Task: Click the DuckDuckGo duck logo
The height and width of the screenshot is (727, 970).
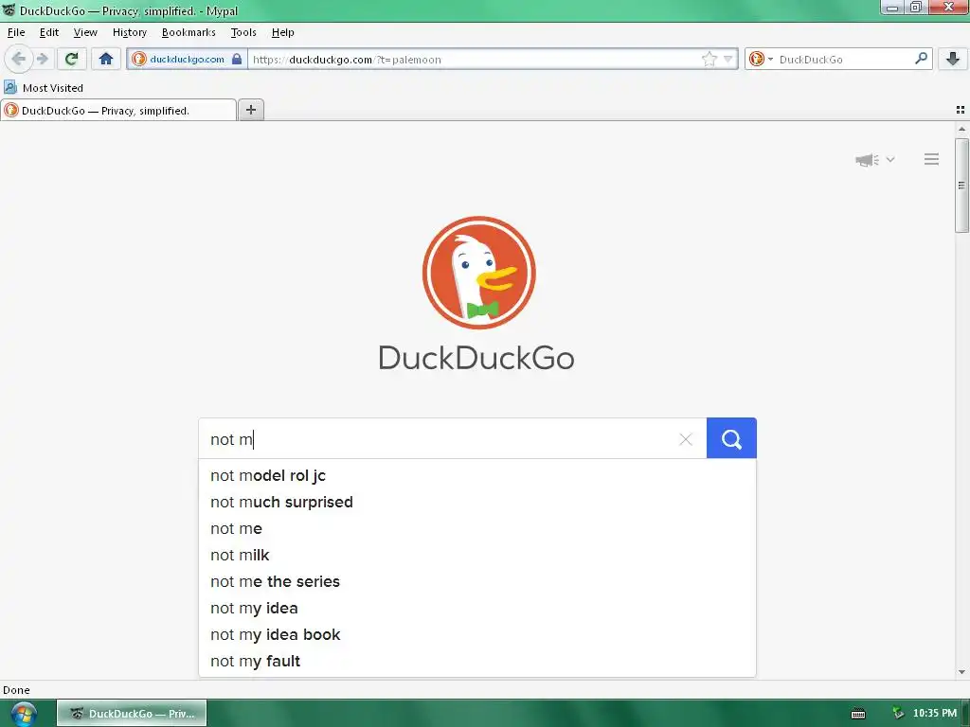Action: pos(478,273)
